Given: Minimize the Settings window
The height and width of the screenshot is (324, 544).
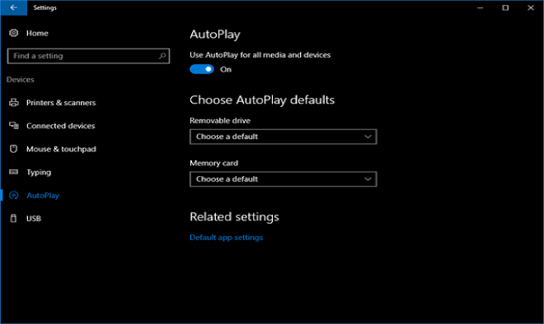Looking at the screenshot, I should tap(481, 7).
